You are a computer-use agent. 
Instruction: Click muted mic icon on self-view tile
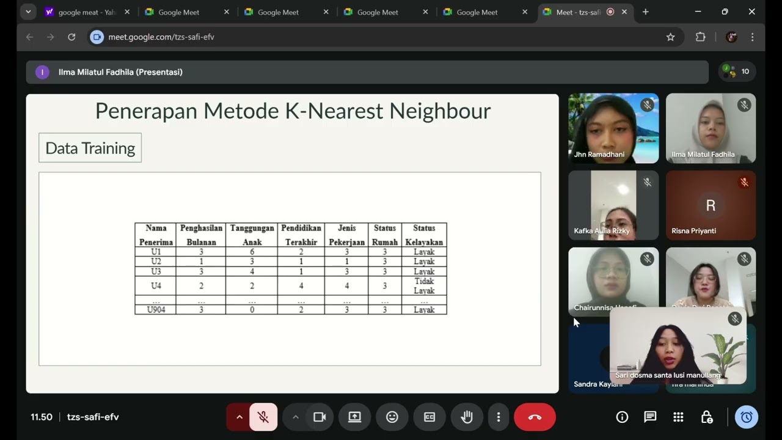735,318
